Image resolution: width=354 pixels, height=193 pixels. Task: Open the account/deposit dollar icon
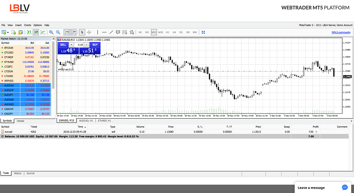point(20,32)
